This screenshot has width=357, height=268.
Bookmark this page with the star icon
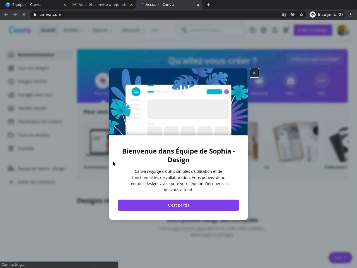coord(301,15)
